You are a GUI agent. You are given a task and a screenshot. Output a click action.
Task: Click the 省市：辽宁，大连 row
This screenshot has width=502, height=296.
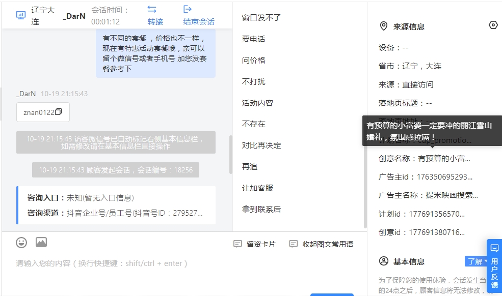pos(410,66)
